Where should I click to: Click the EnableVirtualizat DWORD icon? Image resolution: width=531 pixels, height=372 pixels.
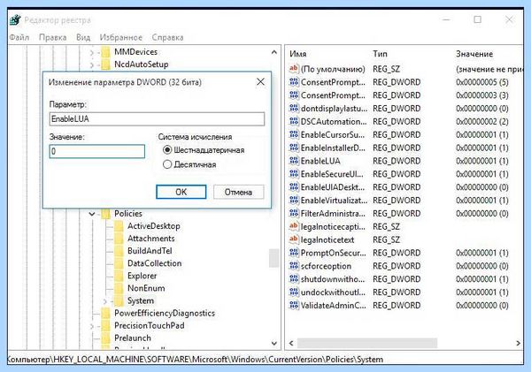(294, 201)
